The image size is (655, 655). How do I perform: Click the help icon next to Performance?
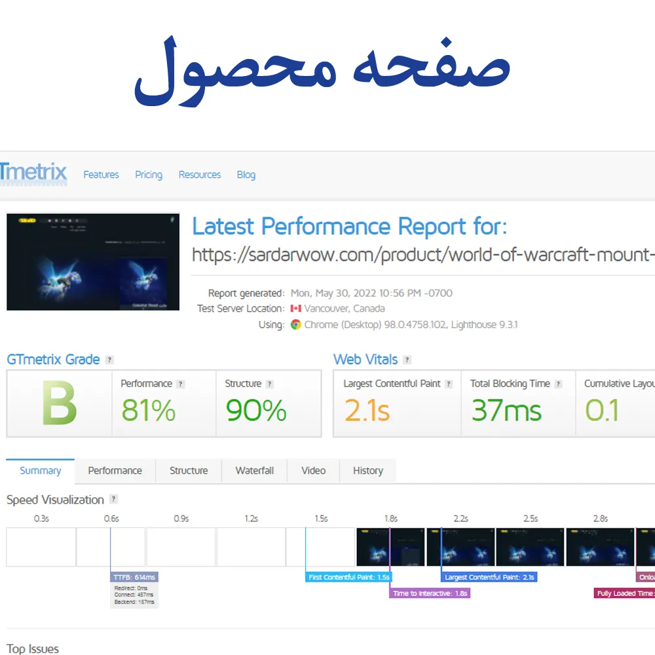point(181,384)
